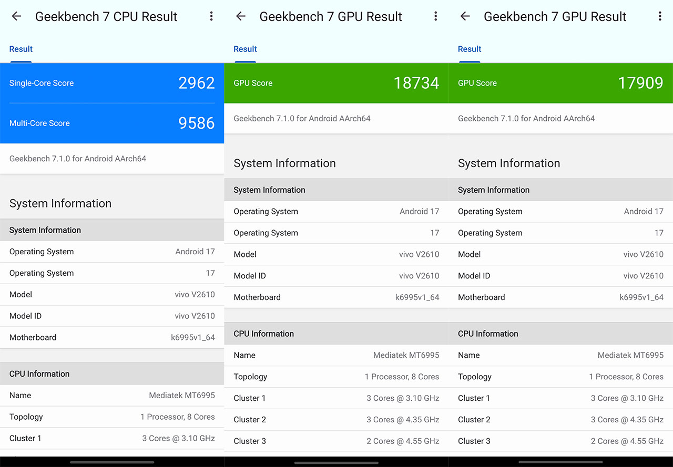
Task: Tap the Topology row in the CPU Result screen
Action: (112, 417)
